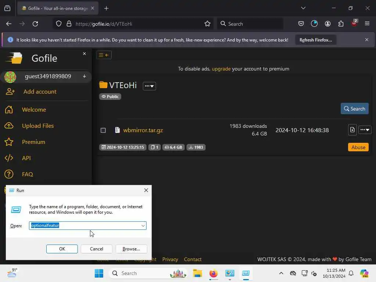Open clock and date 11:25 AM
Viewport: 376px width, 282px height.
pyautogui.click(x=334, y=273)
